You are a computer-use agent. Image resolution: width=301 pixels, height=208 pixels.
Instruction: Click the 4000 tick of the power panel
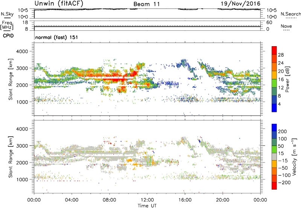pyautogui.click(x=22, y=51)
